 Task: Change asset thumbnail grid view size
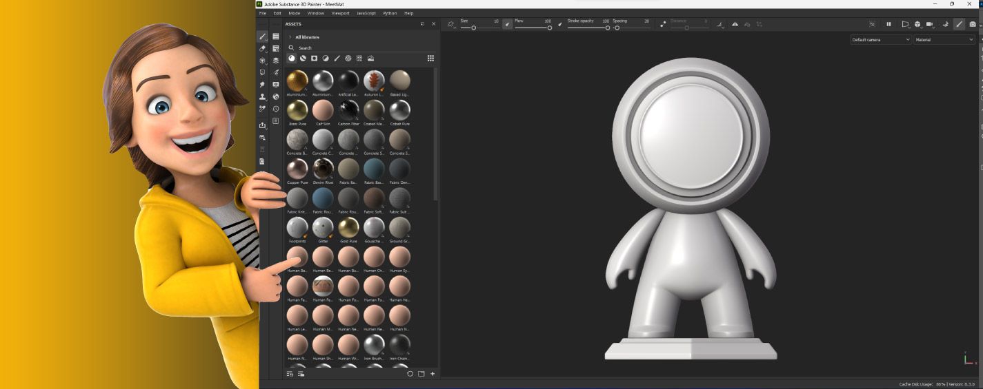pos(430,59)
